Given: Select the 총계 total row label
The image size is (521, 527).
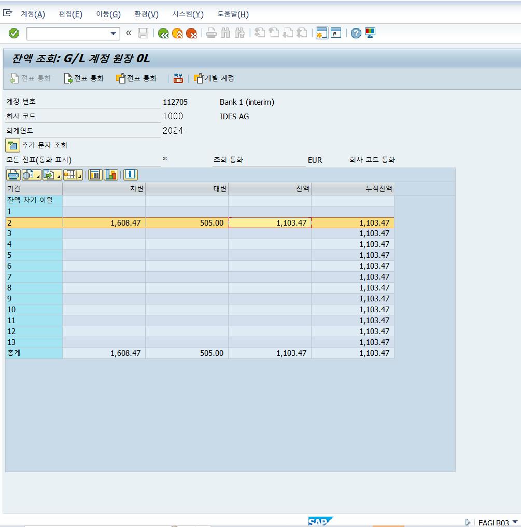Looking at the screenshot, I should (x=34, y=353).
